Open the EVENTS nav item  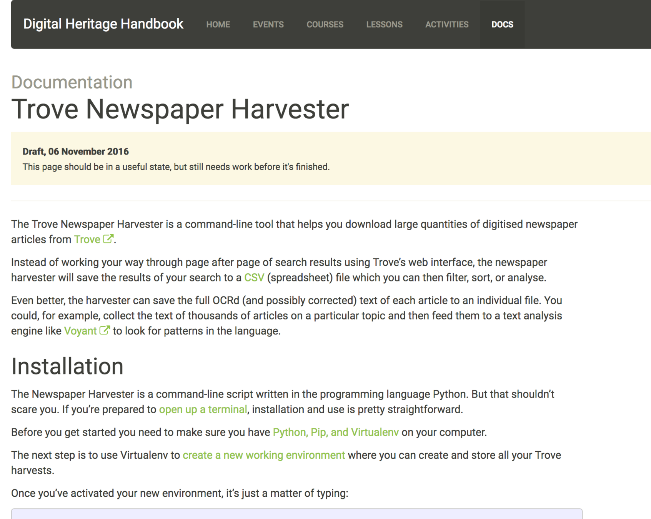(x=268, y=25)
